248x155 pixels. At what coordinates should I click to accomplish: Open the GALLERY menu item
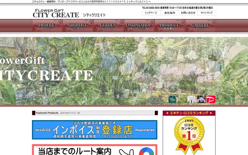tap(200, 26)
